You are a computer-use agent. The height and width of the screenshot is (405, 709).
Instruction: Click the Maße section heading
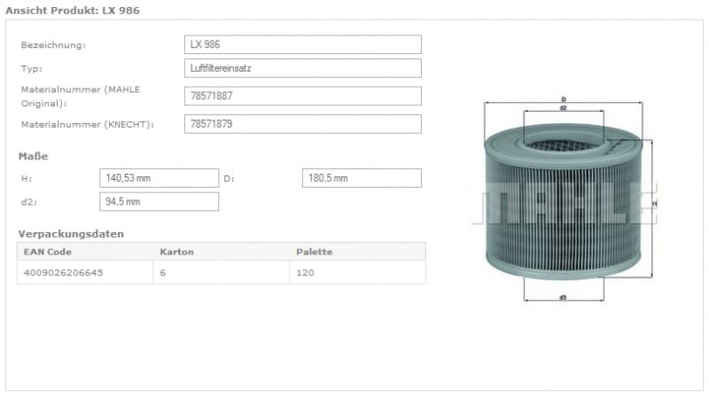click(33, 156)
